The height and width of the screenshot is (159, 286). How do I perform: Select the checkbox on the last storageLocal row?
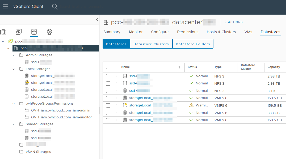(x=108, y=120)
